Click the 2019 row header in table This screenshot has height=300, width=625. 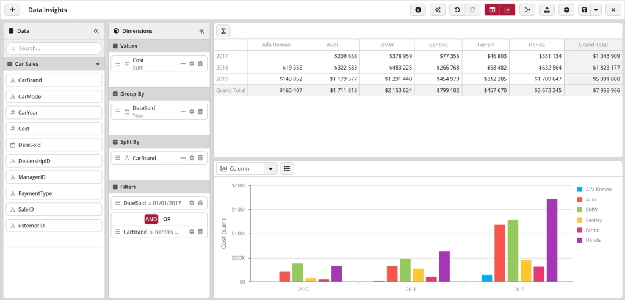230,79
